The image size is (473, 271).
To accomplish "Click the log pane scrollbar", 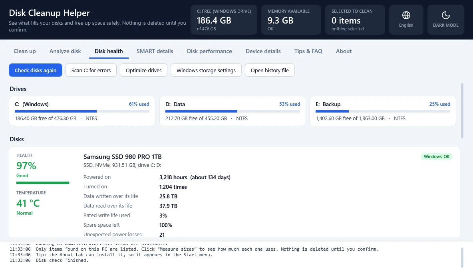I will coord(462,257).
